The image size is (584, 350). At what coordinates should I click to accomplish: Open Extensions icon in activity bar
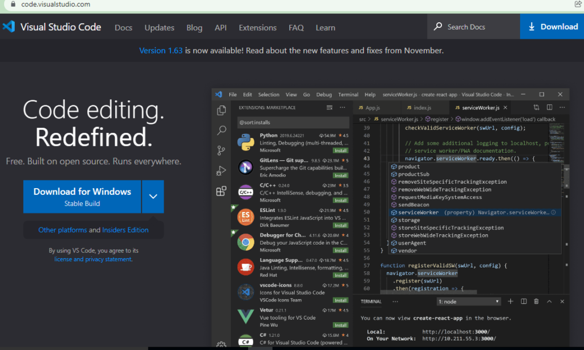(x=221, y=191)
